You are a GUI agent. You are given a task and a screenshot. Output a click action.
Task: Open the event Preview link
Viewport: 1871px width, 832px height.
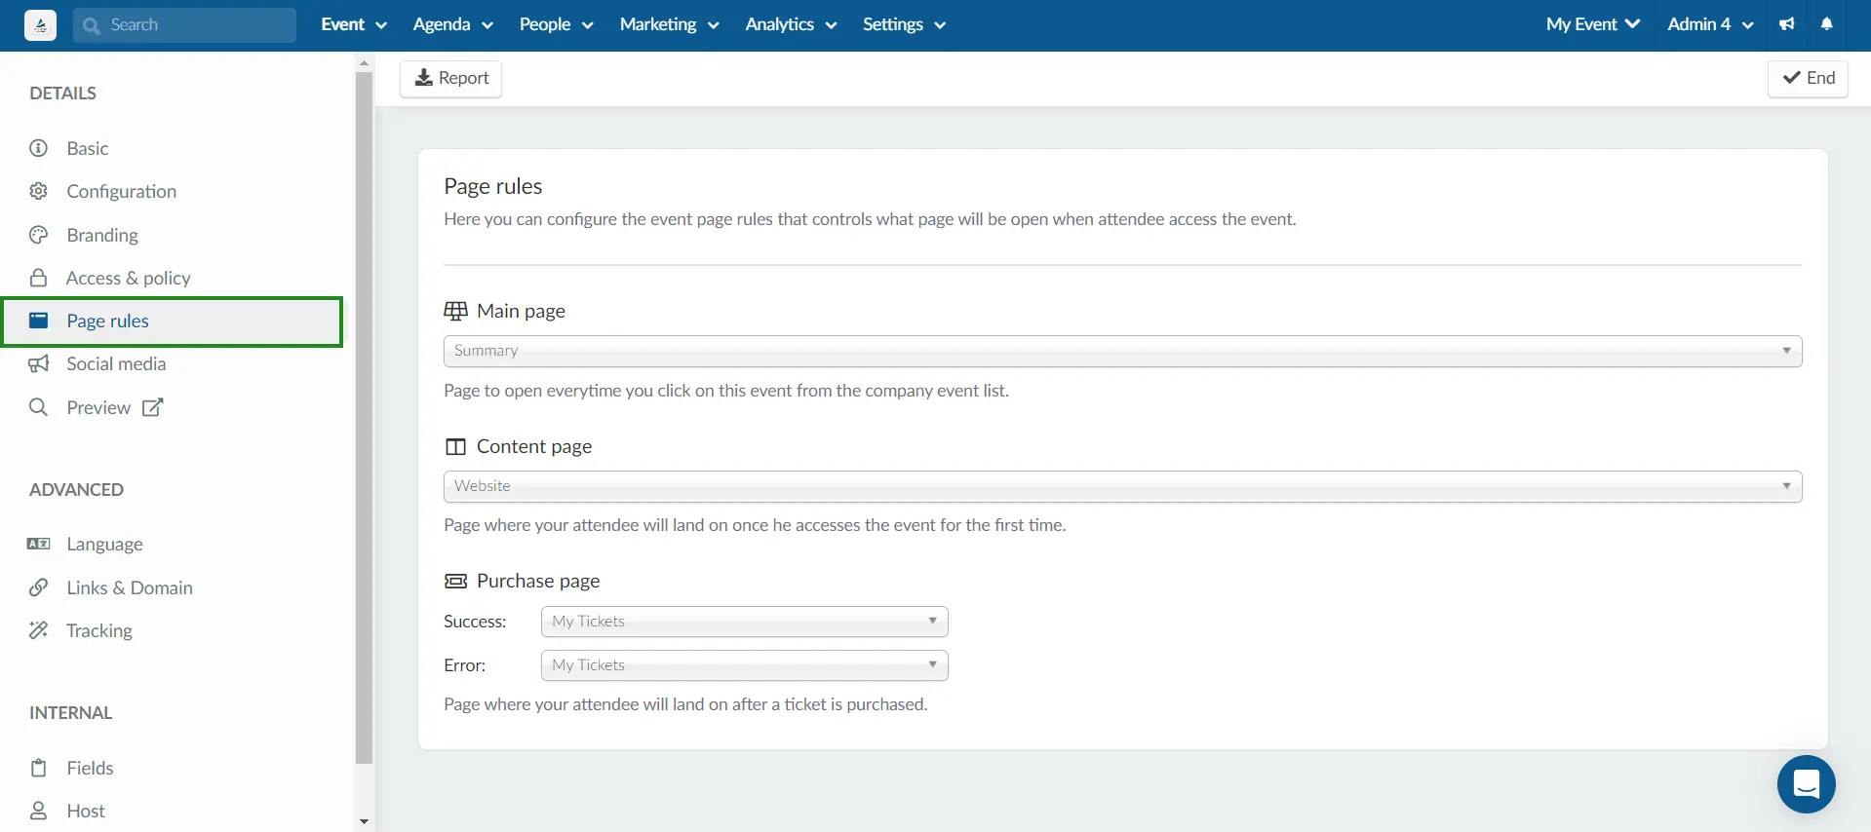pyautogui.click(x=98, y=407)
